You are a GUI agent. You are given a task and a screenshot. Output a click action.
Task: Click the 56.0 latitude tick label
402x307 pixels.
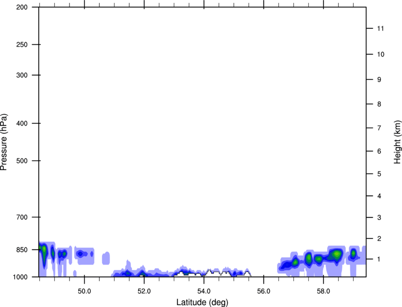tap(263, 291)
